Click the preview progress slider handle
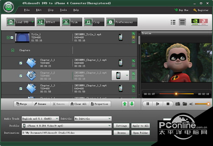 pyautogui.click(x=176, y=94)
